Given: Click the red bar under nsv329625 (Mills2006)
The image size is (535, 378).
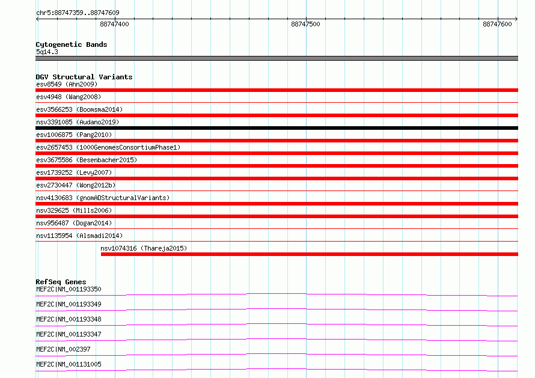Looking at the screenshot, I should coord(277,216).
